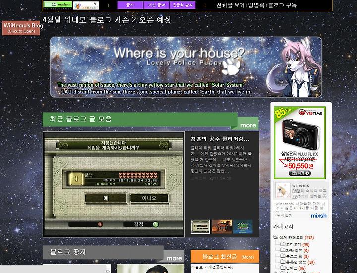Image resolution: width=357 pixels, height=273 pixels.
Task: Select the first thumbnail with the save screen
Action: click(x=200, y=226)
